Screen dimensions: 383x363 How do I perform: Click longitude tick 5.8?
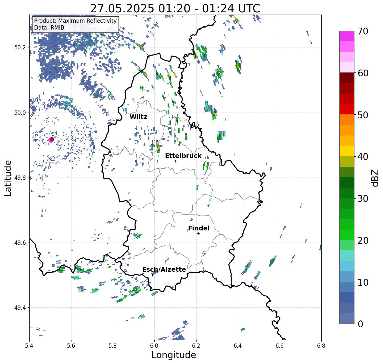(x=113, y=345)
